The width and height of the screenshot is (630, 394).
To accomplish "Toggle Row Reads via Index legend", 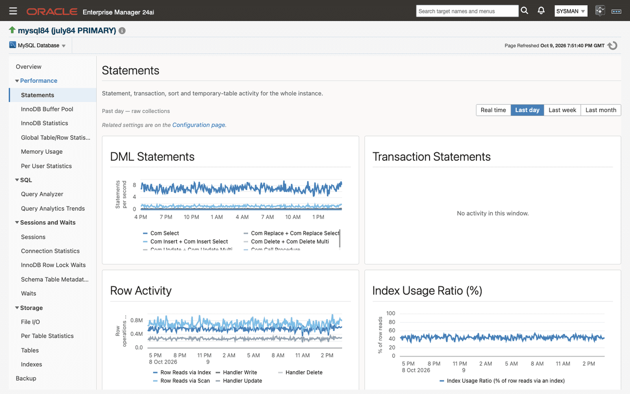I will coord(182,372).
